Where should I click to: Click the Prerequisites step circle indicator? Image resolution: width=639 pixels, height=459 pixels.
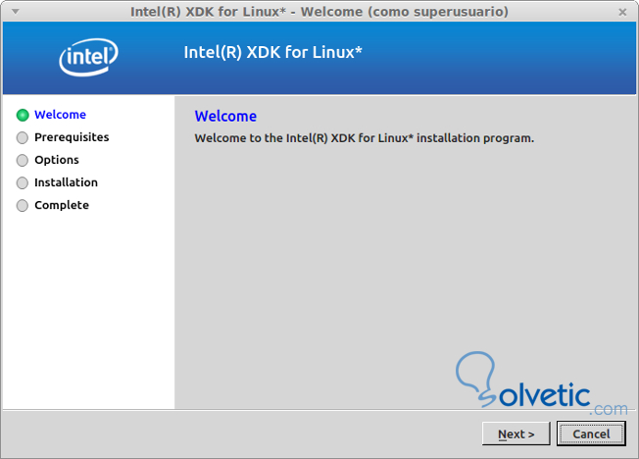23,138
